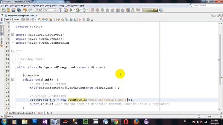Viewport: 223px width, 125px height.
Task: Open the Tools menu
Action: (x=68, y=6)
